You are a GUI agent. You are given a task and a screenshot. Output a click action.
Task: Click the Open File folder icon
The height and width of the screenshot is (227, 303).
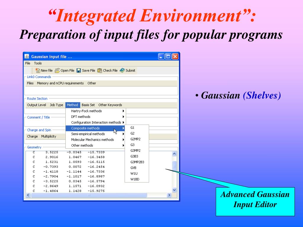[57, 70]
